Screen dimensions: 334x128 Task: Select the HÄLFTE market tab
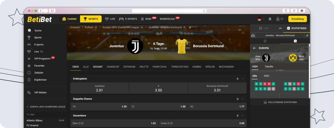144,67
